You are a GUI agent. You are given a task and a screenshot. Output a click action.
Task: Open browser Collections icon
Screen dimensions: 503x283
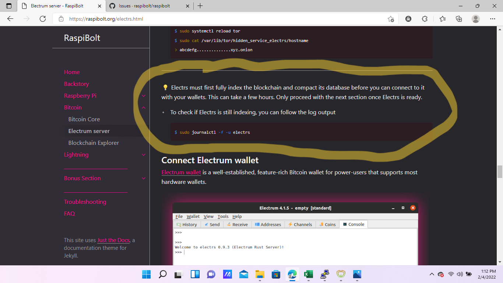459,18
